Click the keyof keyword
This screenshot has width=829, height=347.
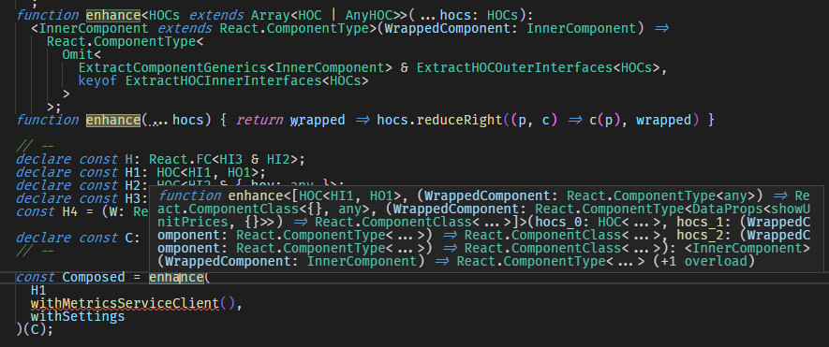97,80
